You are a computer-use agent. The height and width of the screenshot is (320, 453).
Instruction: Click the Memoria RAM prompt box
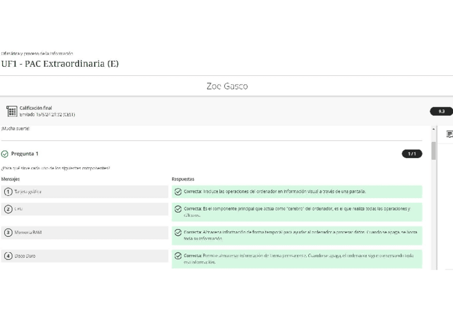pyautogui.click(x=84, y=232)
